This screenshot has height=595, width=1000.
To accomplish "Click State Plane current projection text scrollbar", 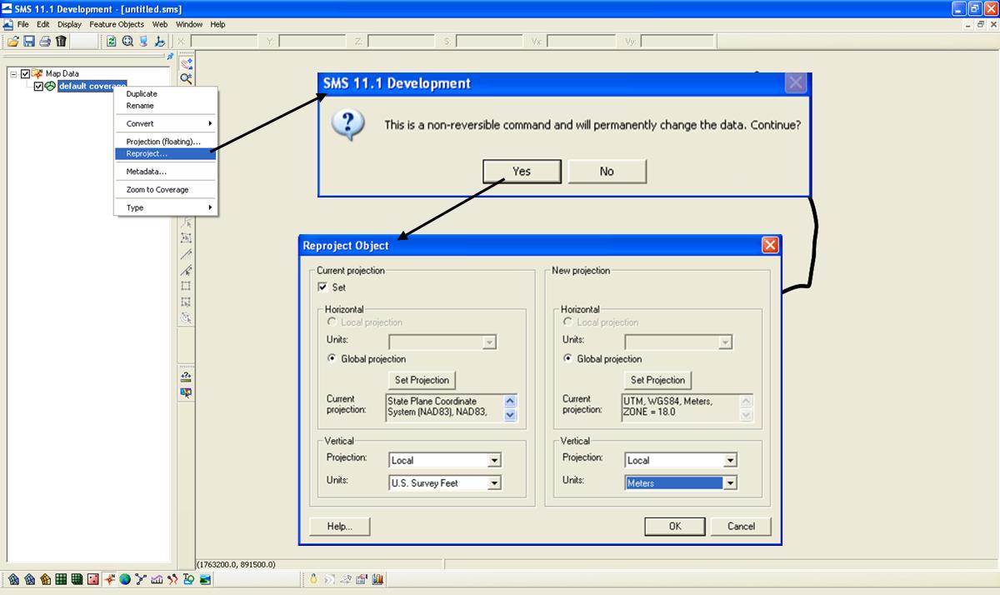I will [511, 407].
